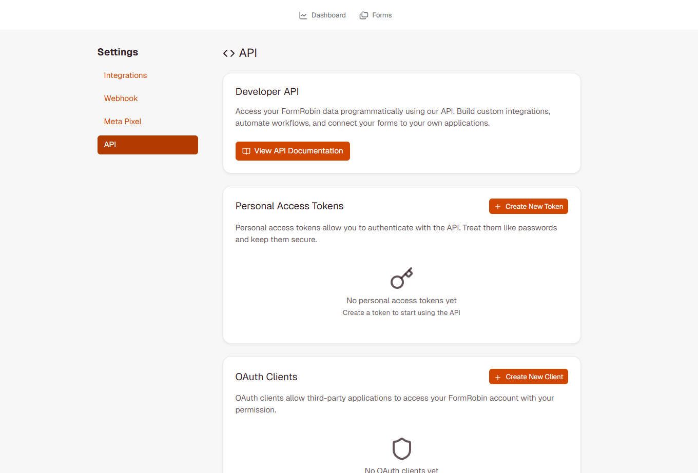Click the chart icon beside Dashboard
This screenshot has width=698, height=473.
[x=302, y=15]
